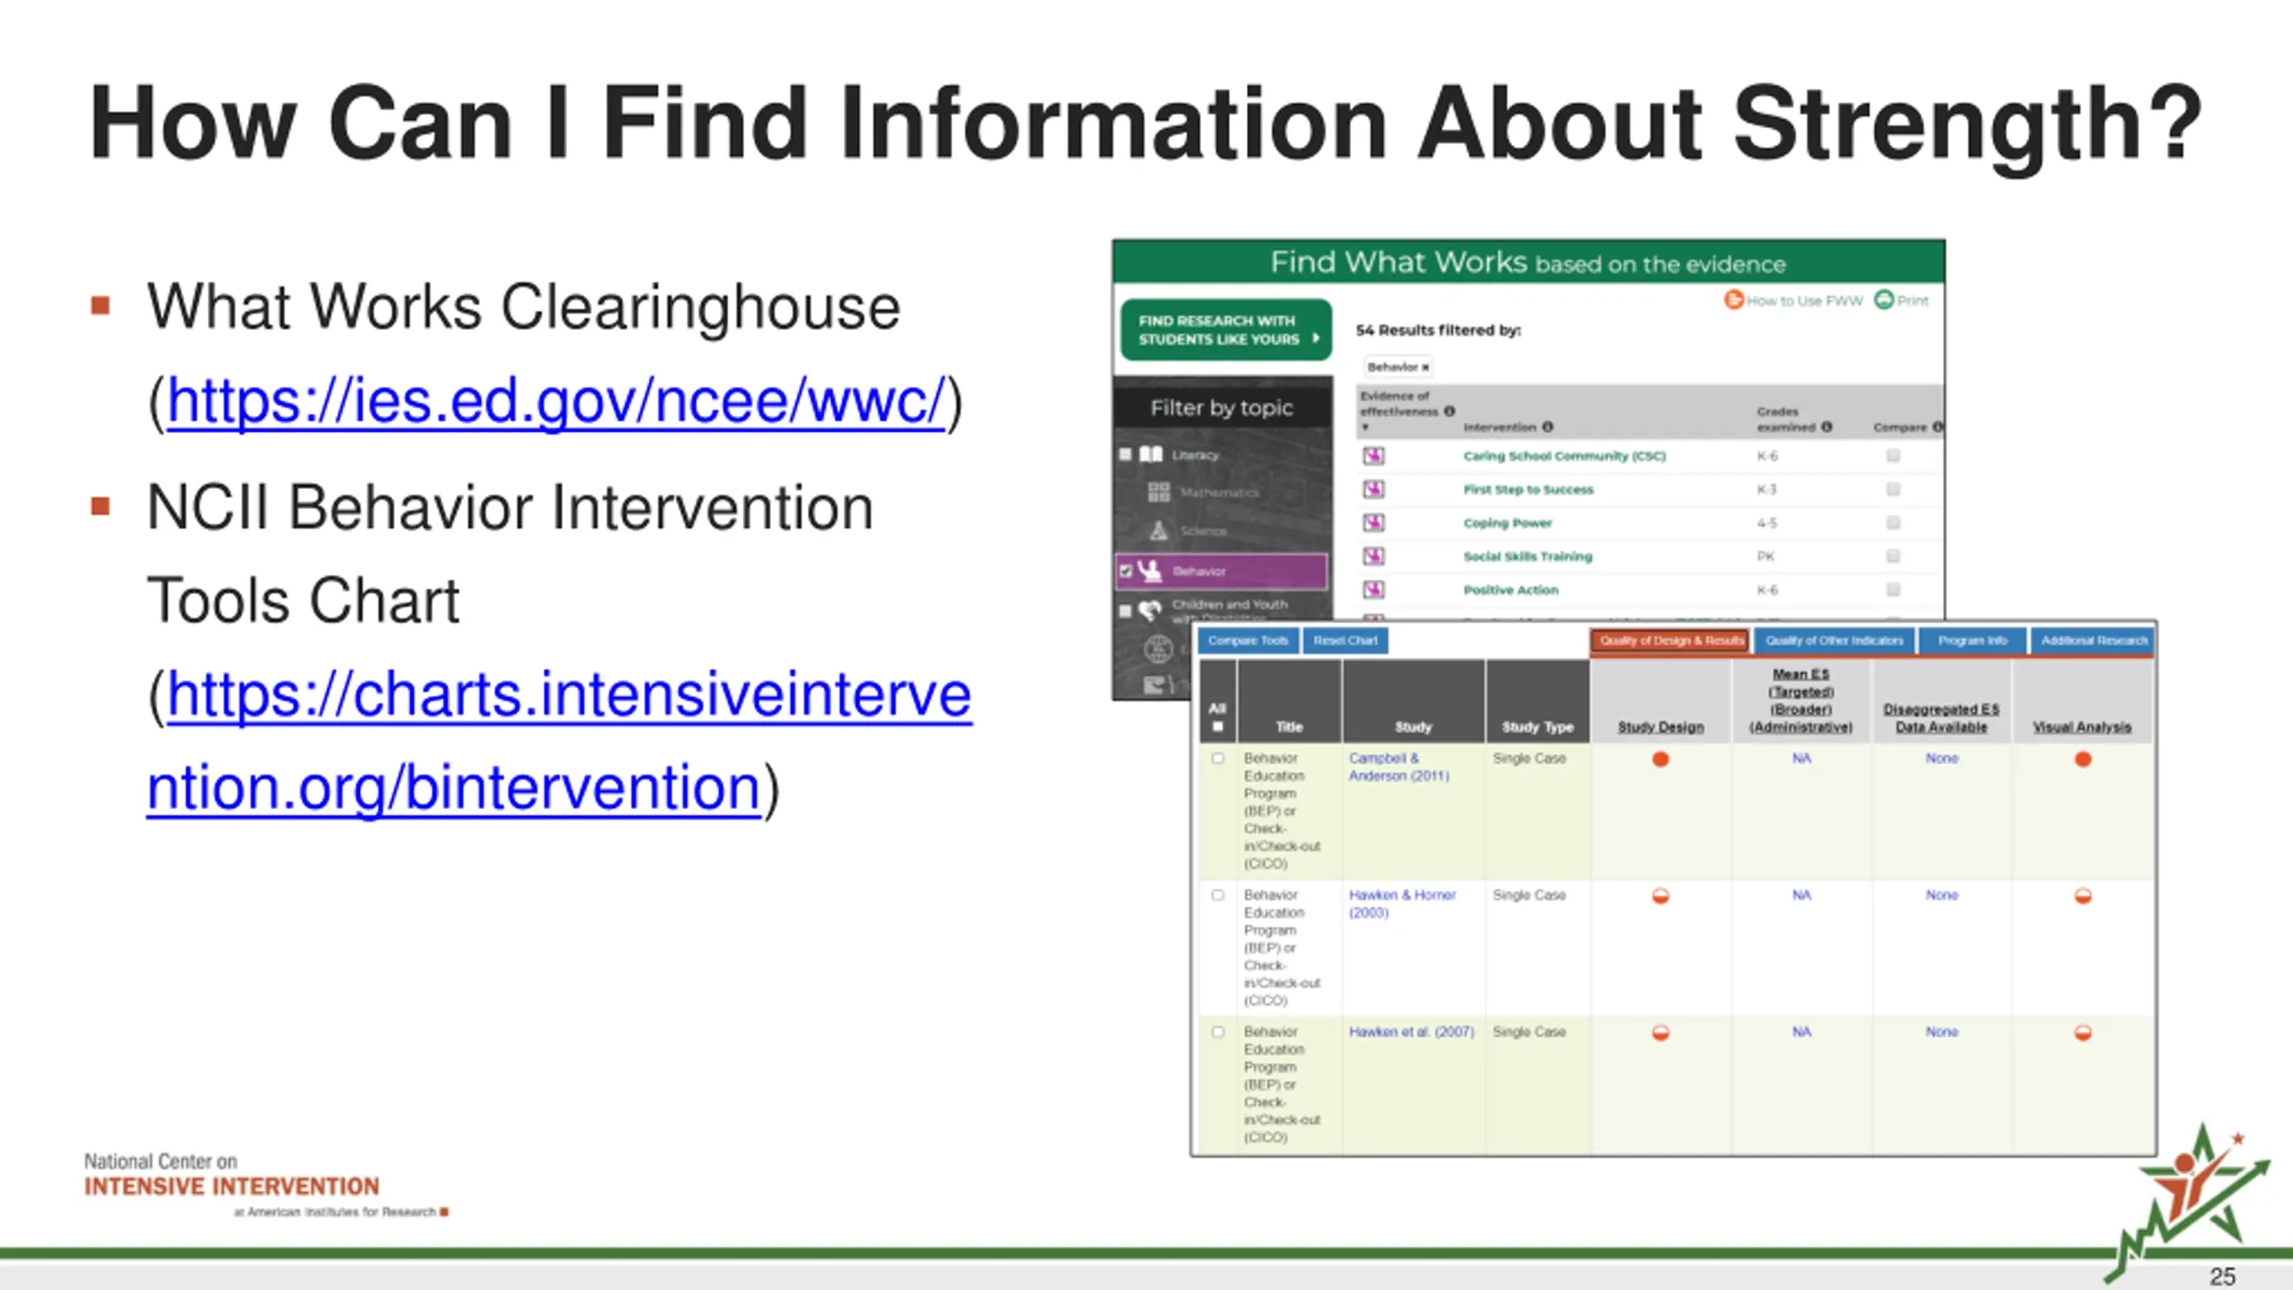Open the Program Info tab
The image size is (2293, 1290).
point(1972,641)
